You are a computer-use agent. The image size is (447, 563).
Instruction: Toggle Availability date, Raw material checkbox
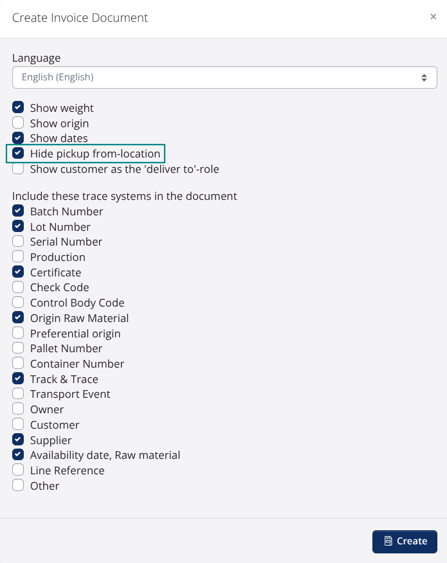click(18, 455)
